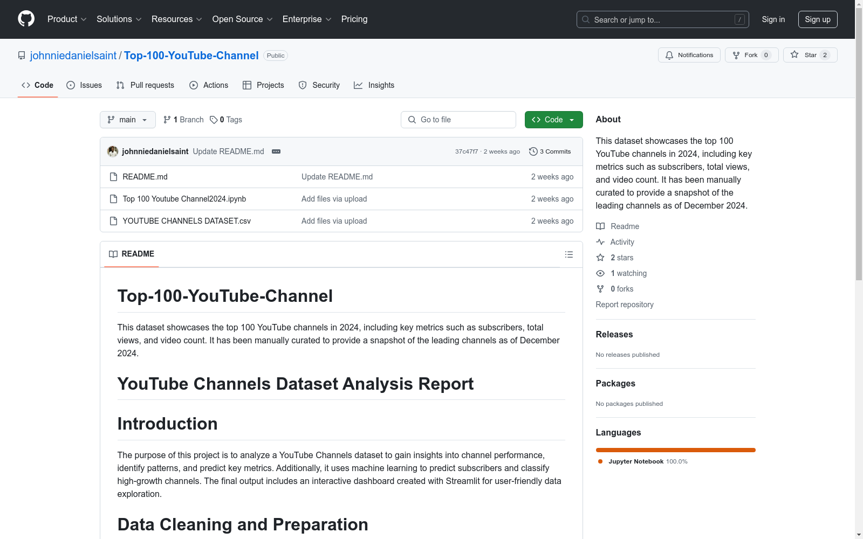Screen dimensions: 863x539
Task: Open the Readme link in About
Action: point(618,226)
